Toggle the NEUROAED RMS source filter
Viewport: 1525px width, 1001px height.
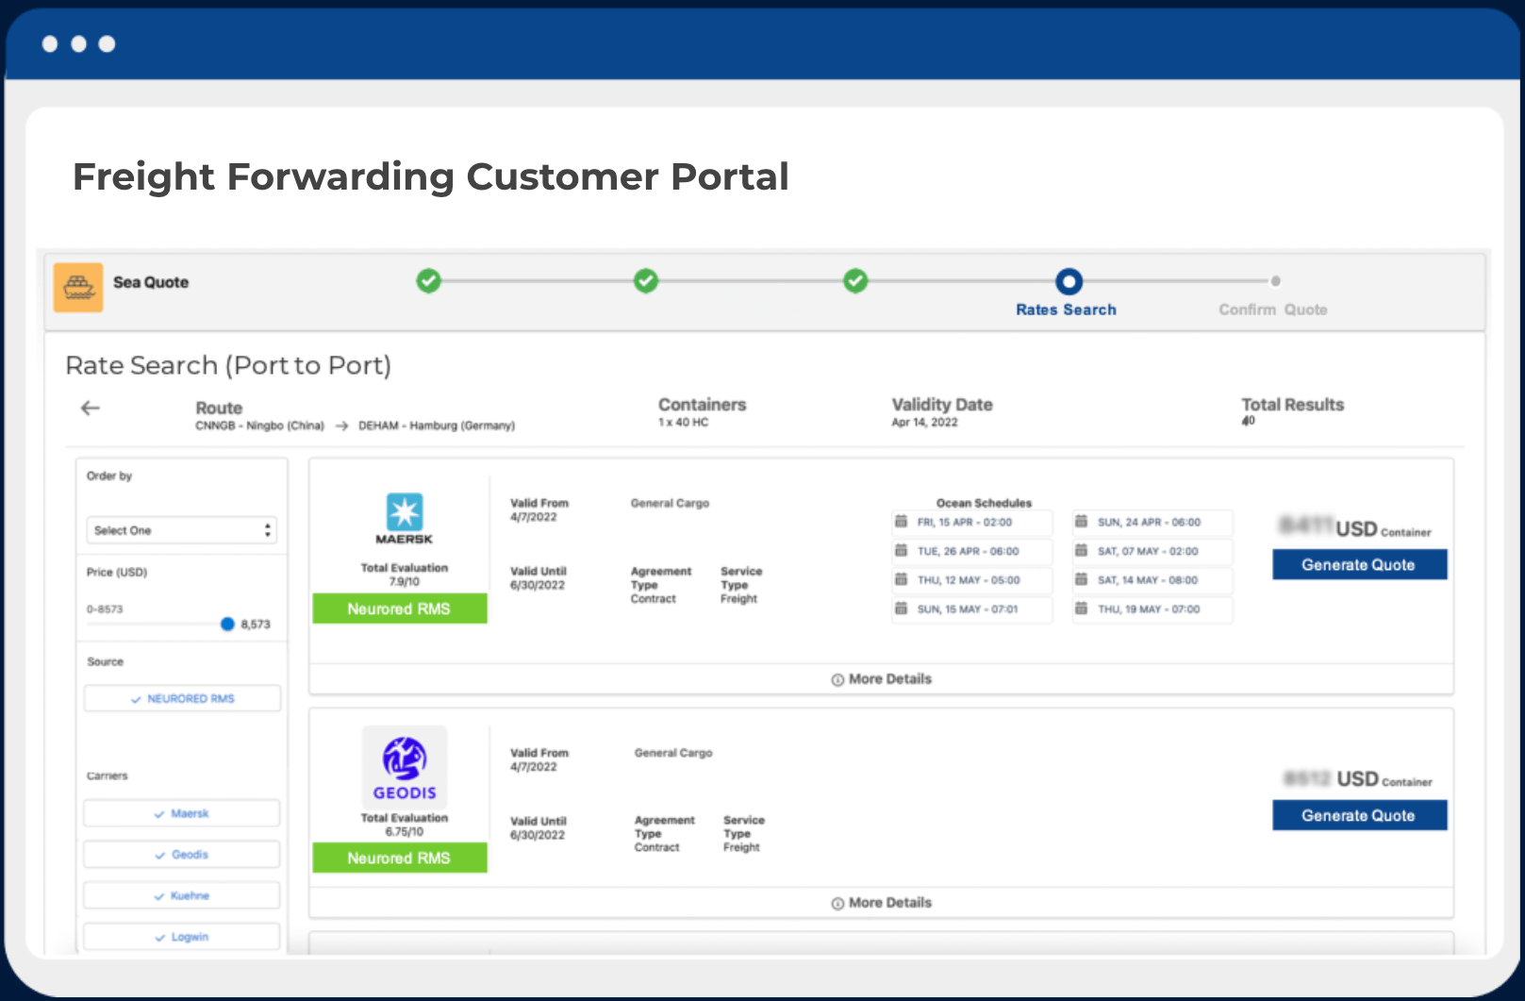click(183, 698)
